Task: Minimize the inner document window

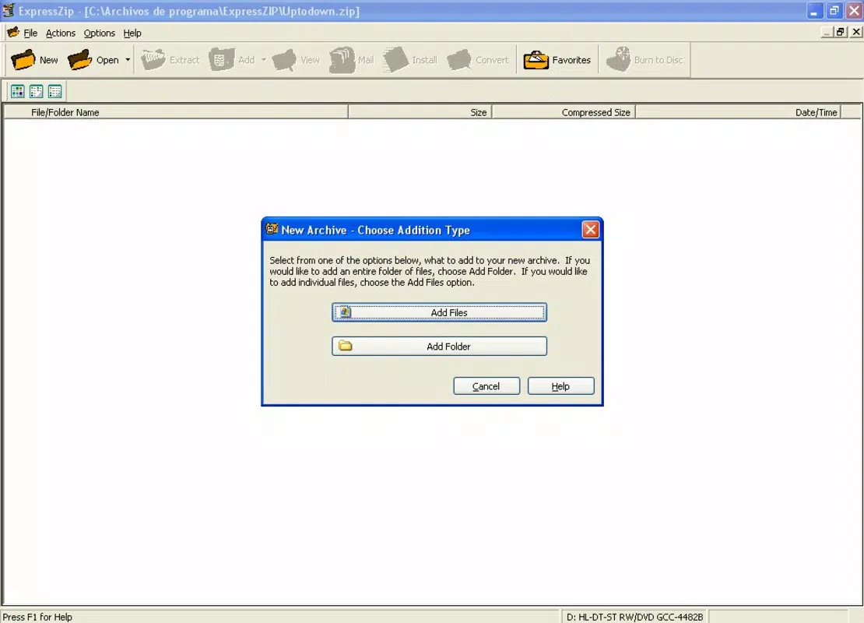Action: [x=826, y=32]
